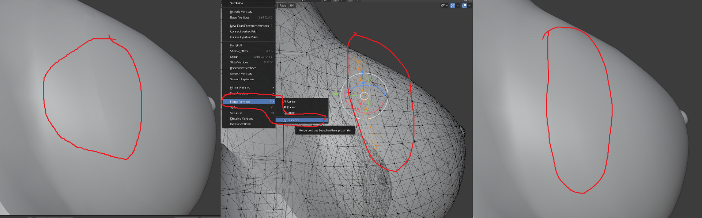The width and height of the screenshot is (702, 218).
Task: Select New Edge/Face from Vertices
Action: (248, 26)
